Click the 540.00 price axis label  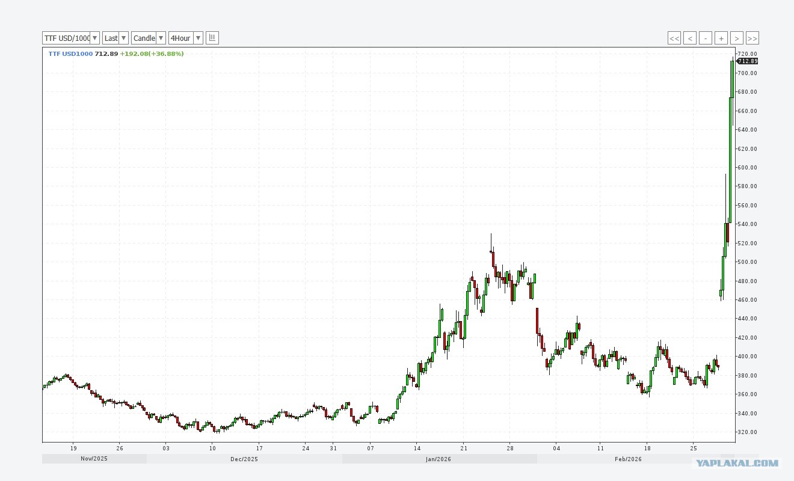[x=748, y=224]
